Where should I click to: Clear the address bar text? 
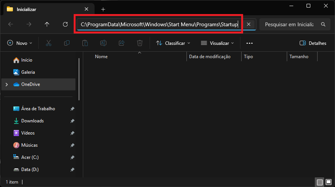[x=248, y=24]
